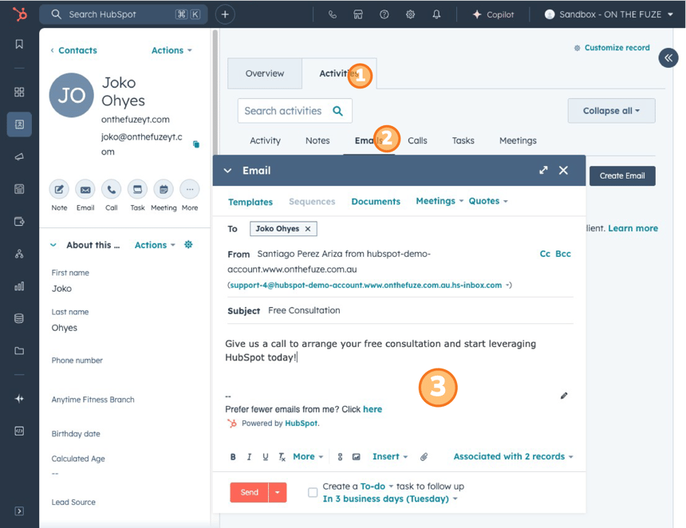The image size is (686, 528).
Task: Select the Tasks filter tab
Action: (x=463, y=140)
